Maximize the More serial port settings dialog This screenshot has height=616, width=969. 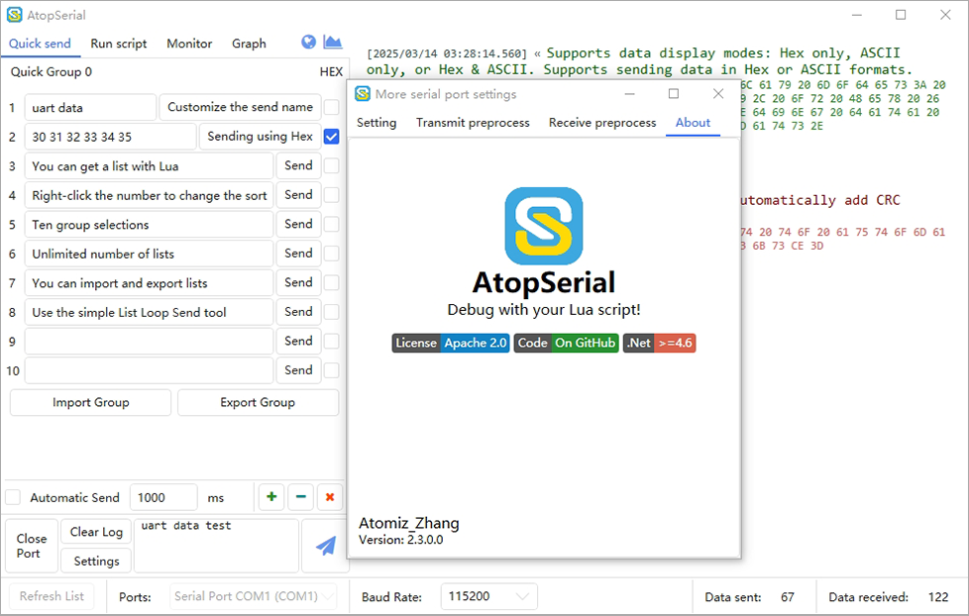click(x=674, y=94)
